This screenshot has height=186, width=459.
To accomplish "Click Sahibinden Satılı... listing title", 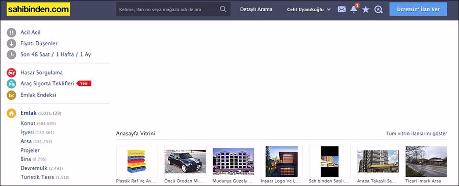I will (x=328, y=181).
